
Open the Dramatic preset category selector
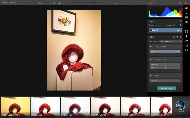pyautogui.click(x=181, y=107)
